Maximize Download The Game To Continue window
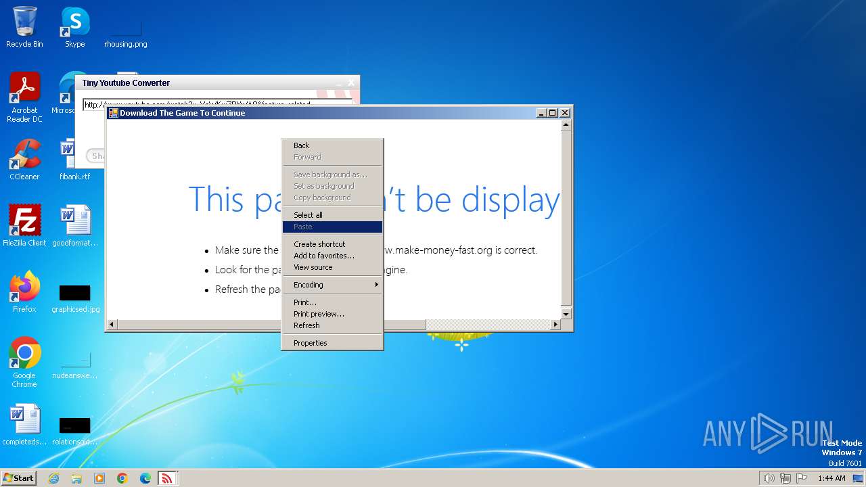Image resolution: width=866 pixels, height=487 pixels. coord(553,113)
